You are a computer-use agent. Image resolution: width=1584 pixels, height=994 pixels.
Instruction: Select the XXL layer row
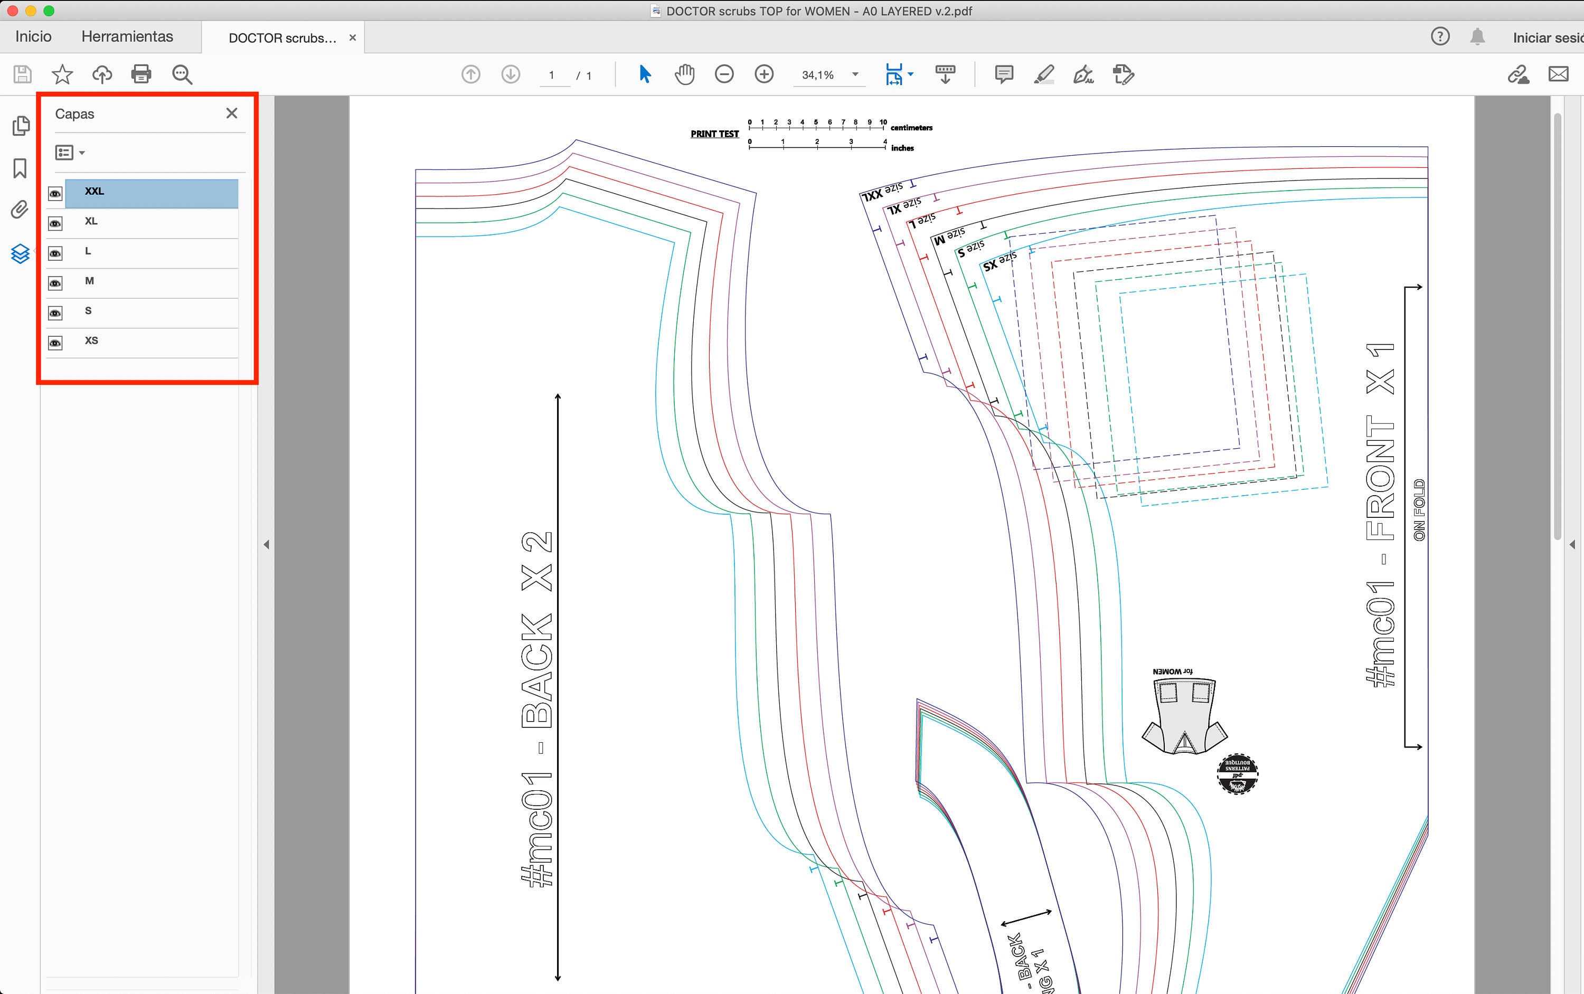click(x=151, y=193)
